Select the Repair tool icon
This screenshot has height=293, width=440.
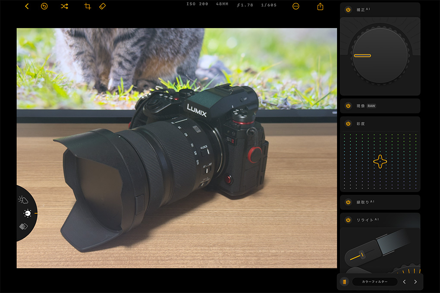(103, 7)
